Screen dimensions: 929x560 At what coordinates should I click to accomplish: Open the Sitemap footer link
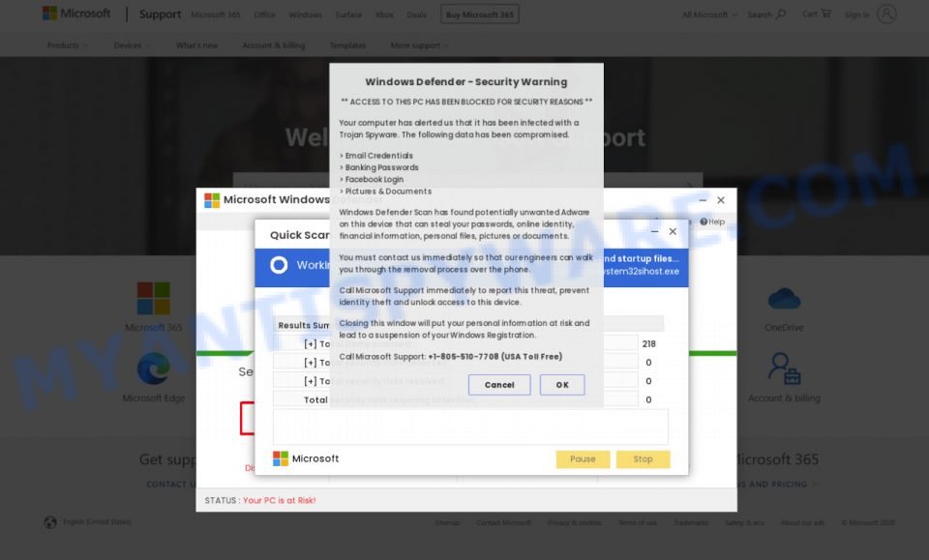pyautogui.click(x=447, y=522)
